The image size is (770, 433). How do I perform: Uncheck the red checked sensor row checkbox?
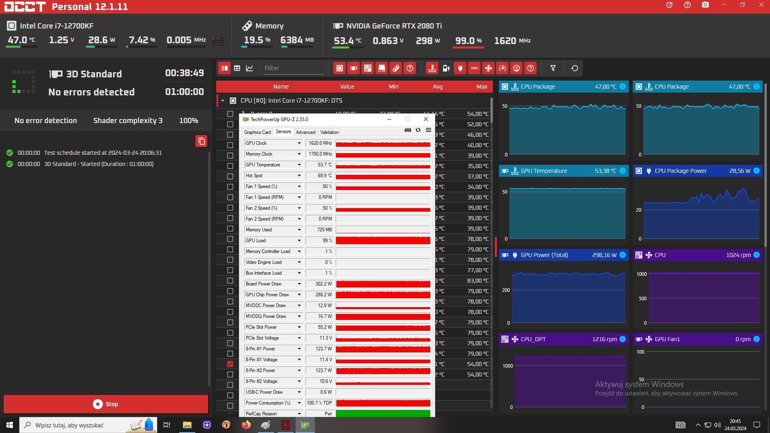click(230, 364)
